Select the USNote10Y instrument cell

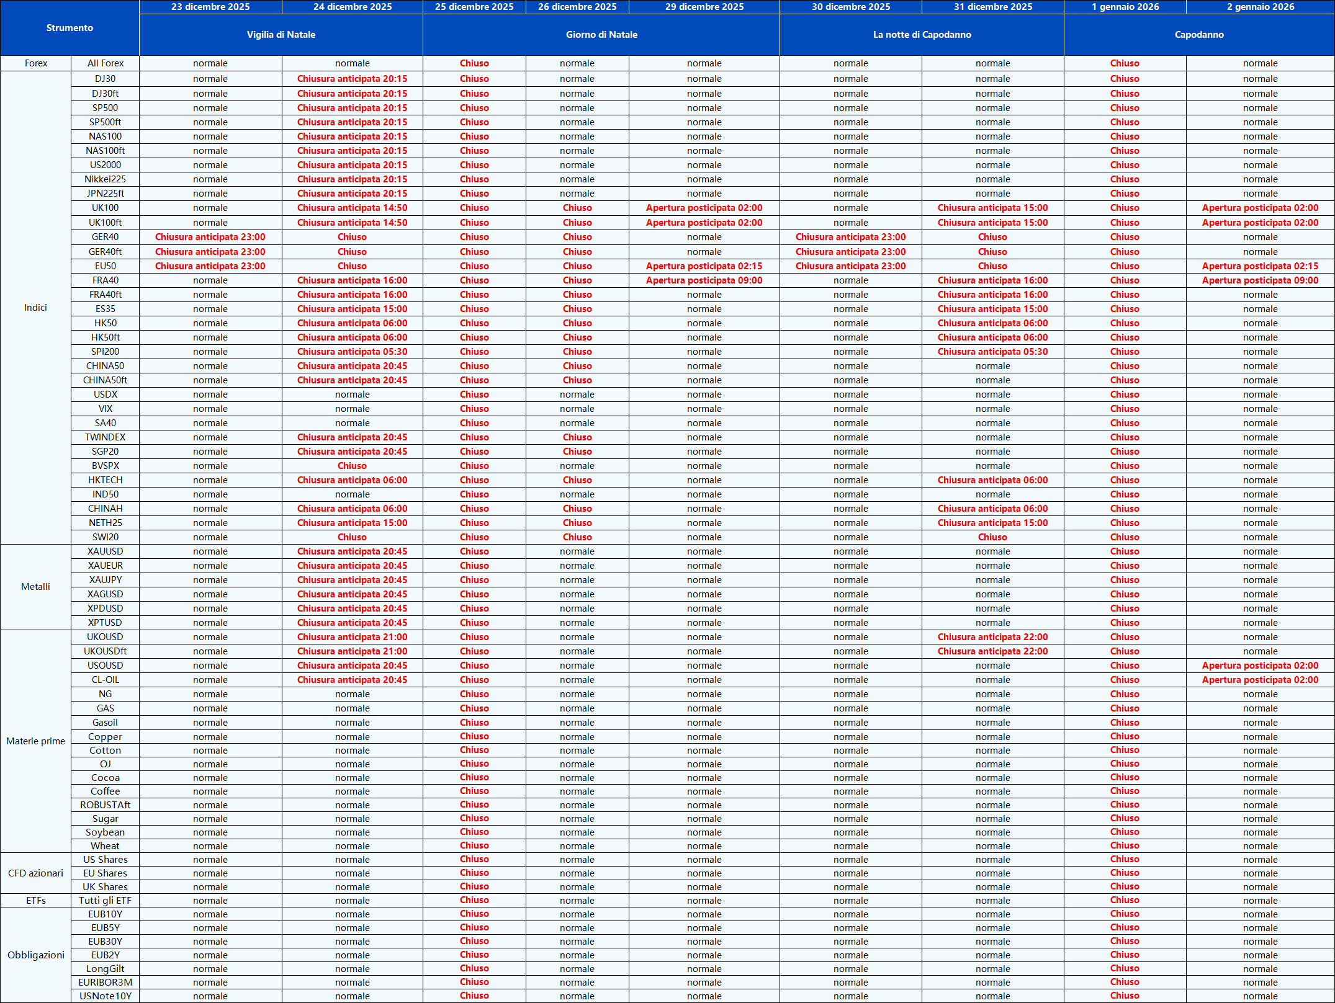(106, 996)
